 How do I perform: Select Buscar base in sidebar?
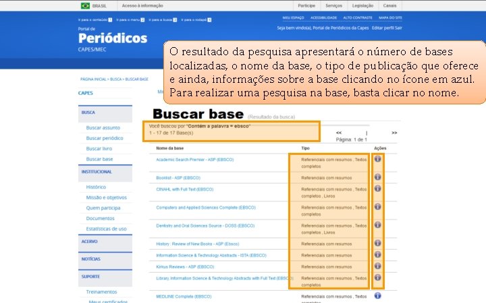click(x=99, y=159)
